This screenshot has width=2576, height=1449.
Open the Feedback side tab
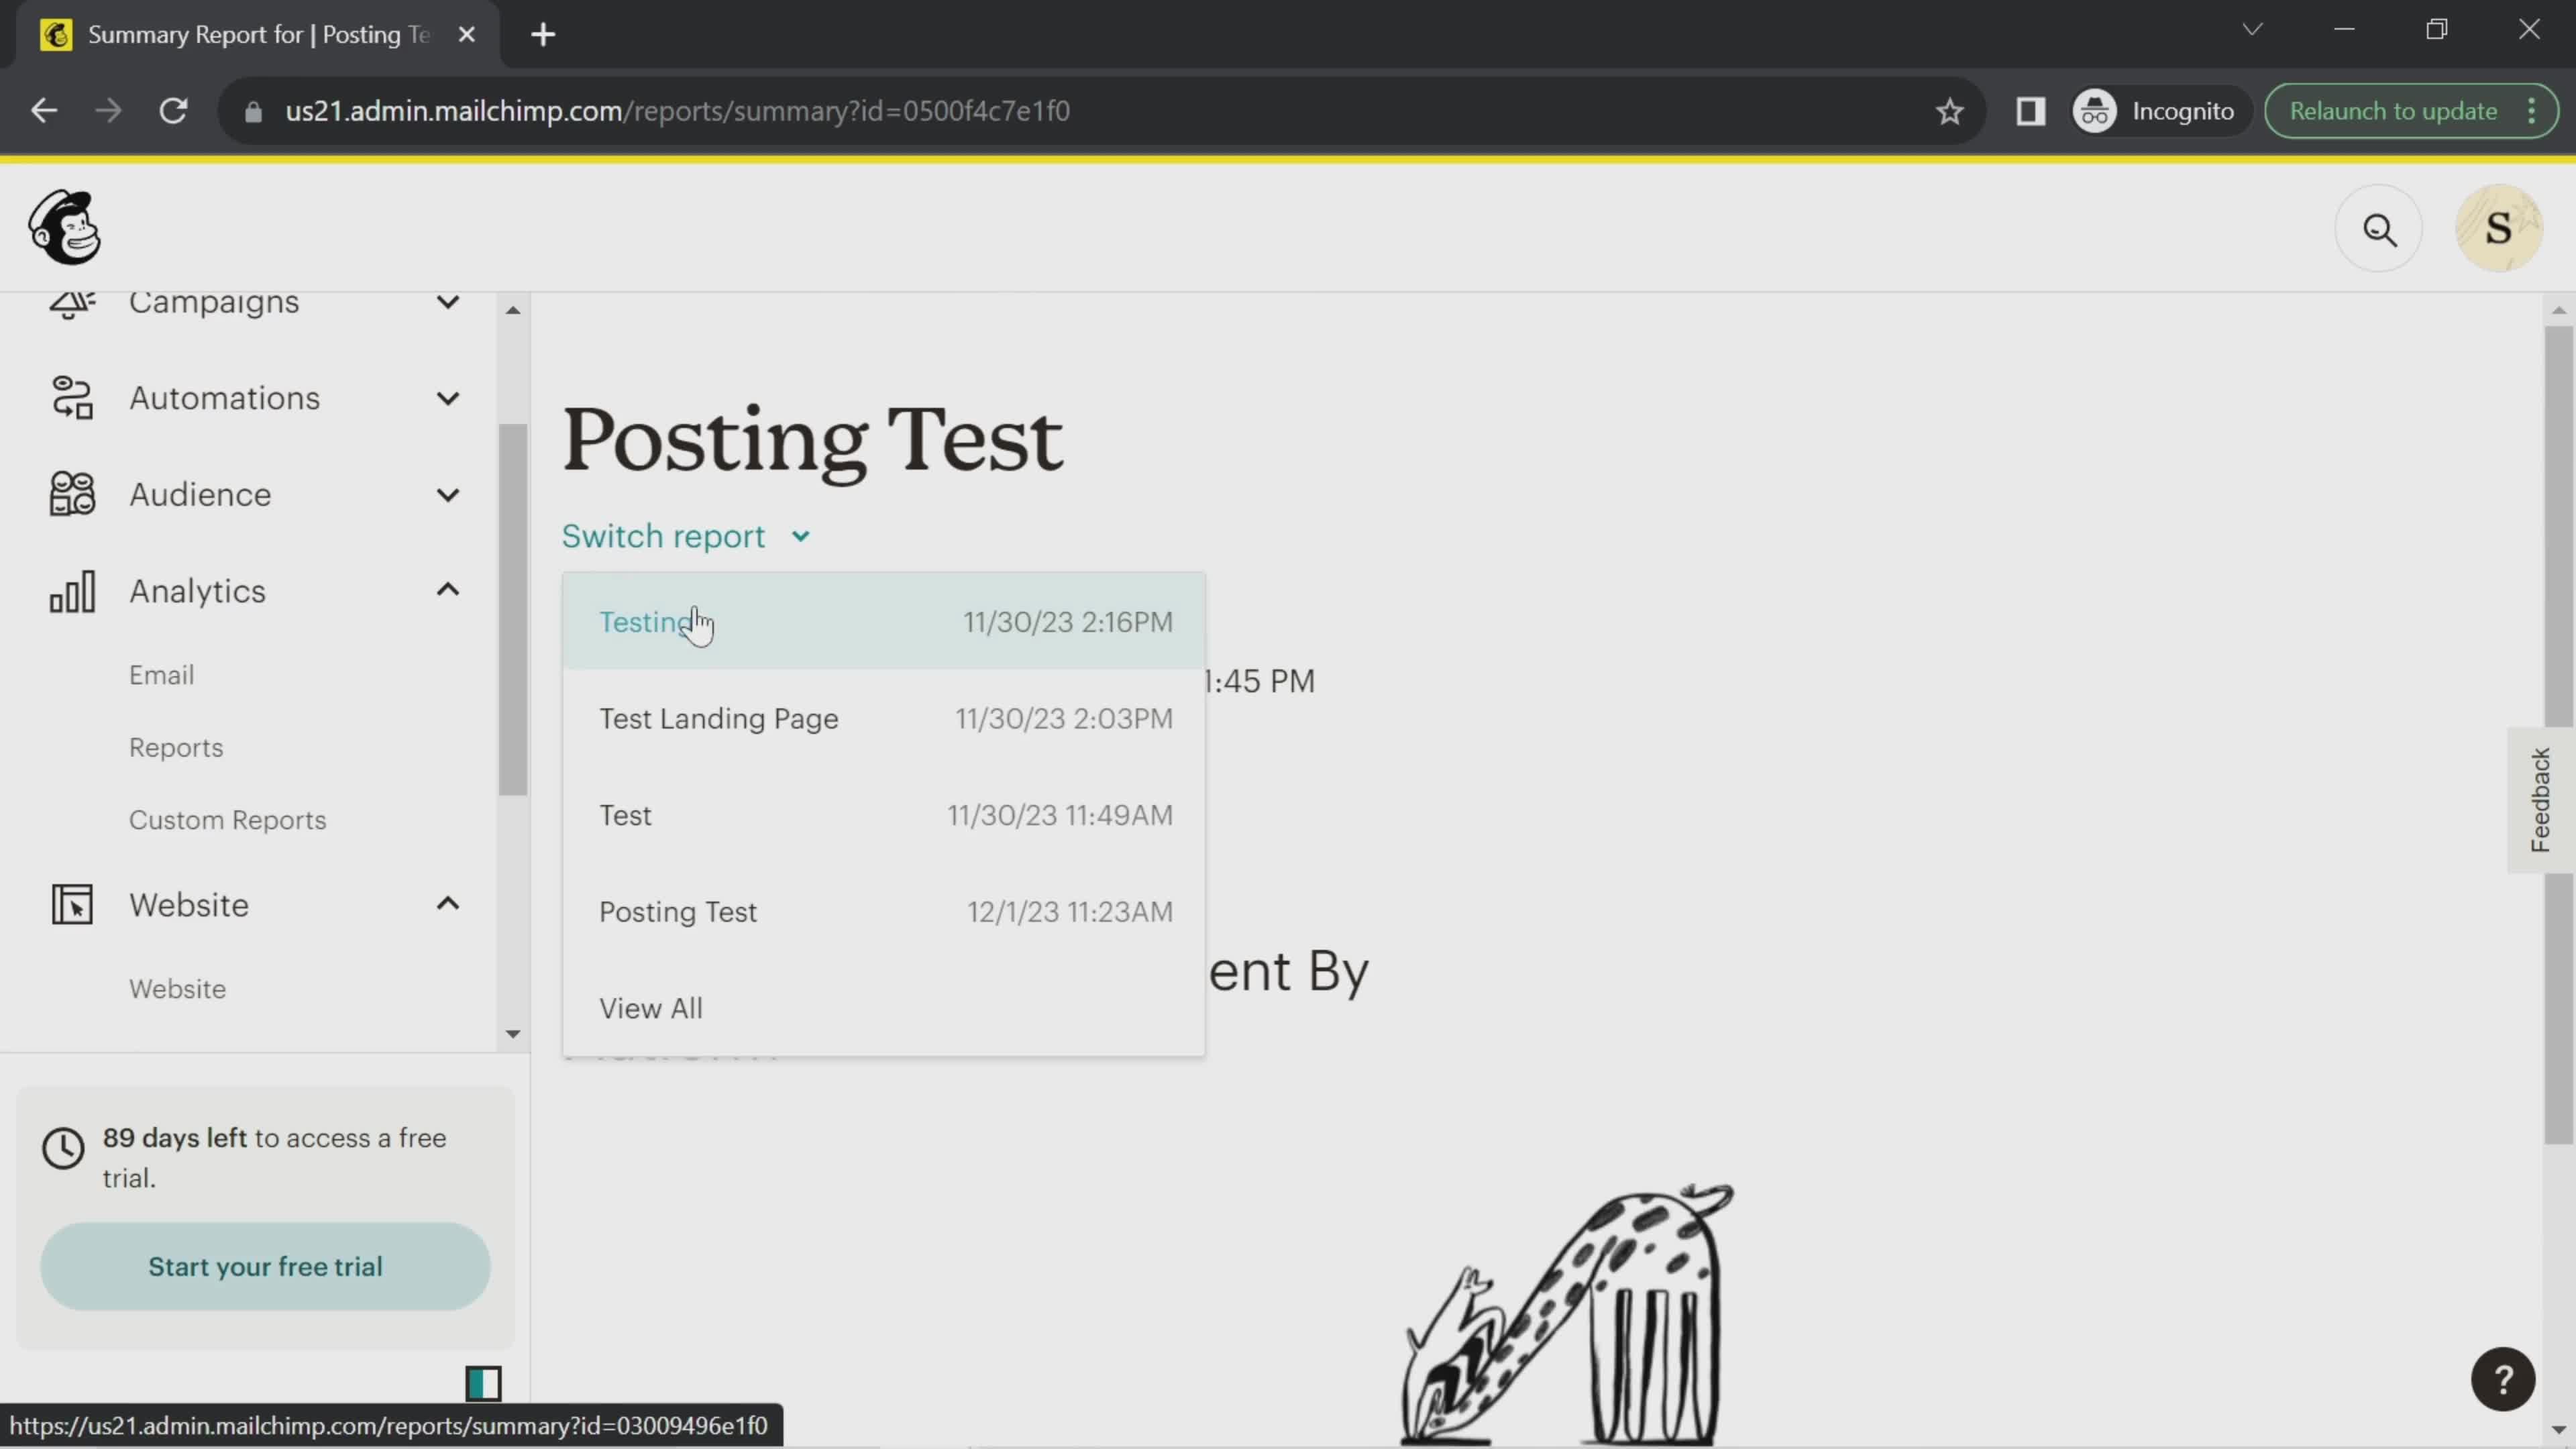pyautogui.click(x=2540, y=800)
